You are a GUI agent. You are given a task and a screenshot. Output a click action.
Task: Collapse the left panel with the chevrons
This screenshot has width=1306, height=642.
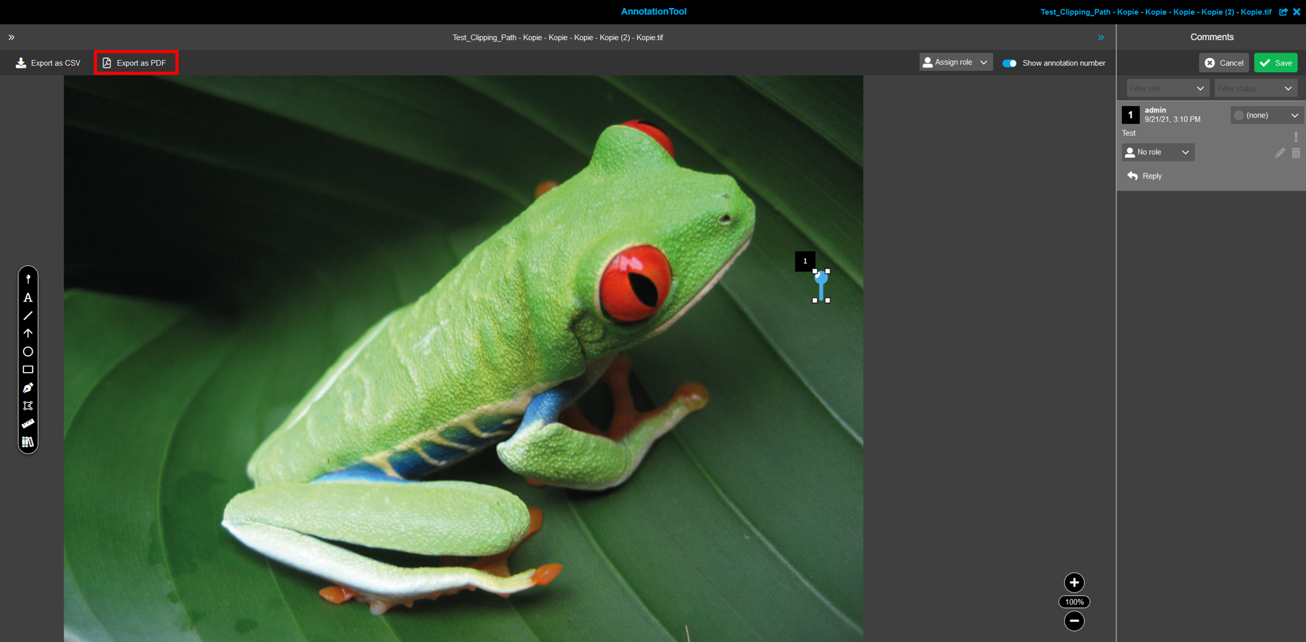11,37
